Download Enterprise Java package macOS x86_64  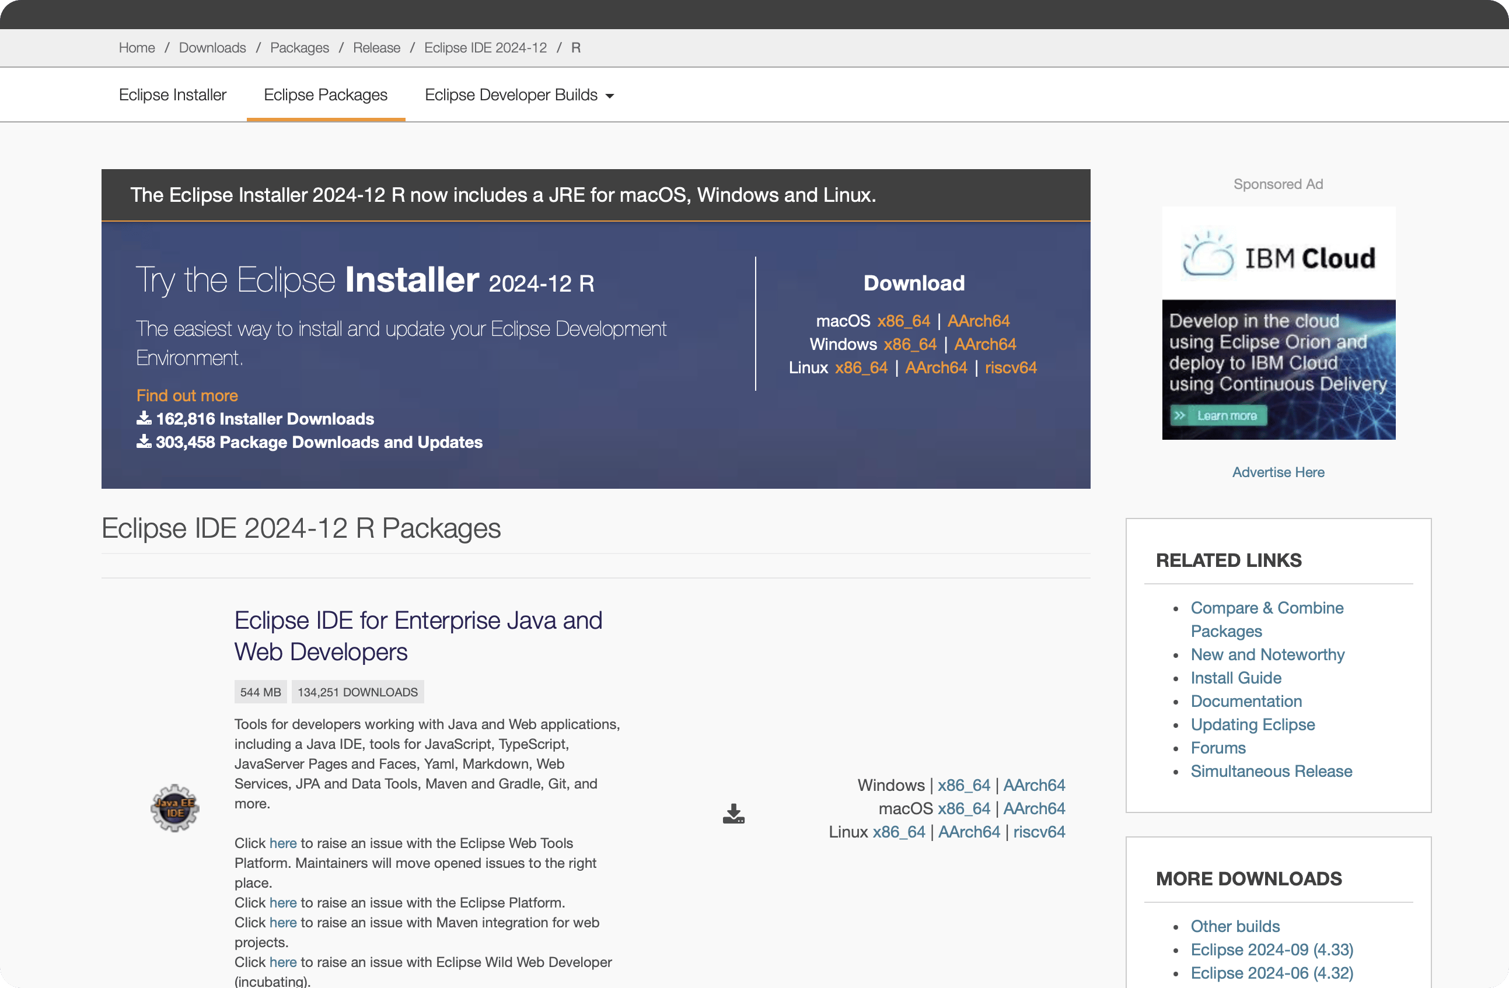[x=964, y=810]
